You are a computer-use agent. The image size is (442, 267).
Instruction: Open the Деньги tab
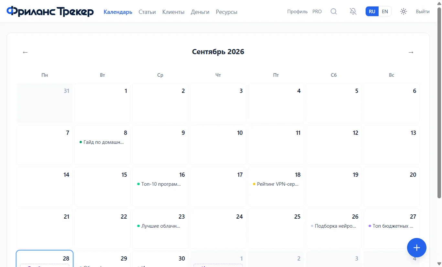pos(200,12)
